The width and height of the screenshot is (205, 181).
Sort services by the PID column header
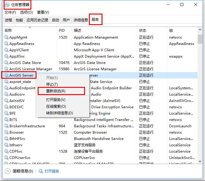coord(64,30)
